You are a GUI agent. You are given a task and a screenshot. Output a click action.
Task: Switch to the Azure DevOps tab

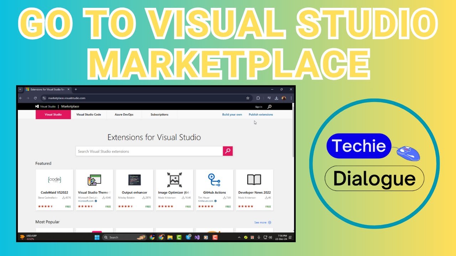point(124,114)
